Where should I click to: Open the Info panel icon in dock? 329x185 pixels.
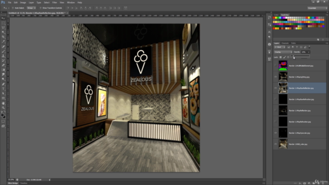click(269, 45)
